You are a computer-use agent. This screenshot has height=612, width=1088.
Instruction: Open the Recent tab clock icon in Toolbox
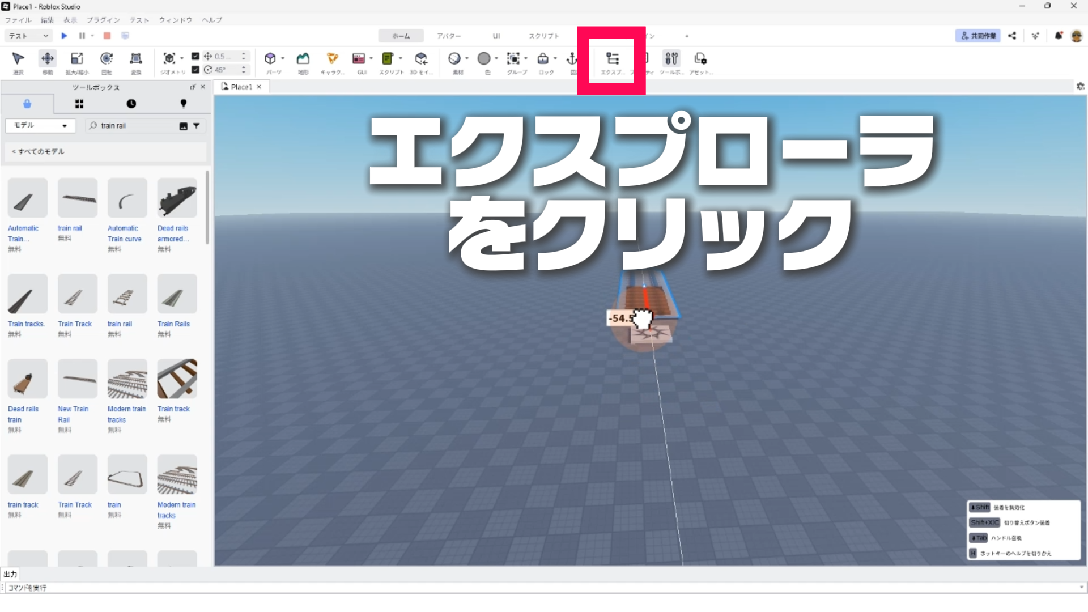131,104
